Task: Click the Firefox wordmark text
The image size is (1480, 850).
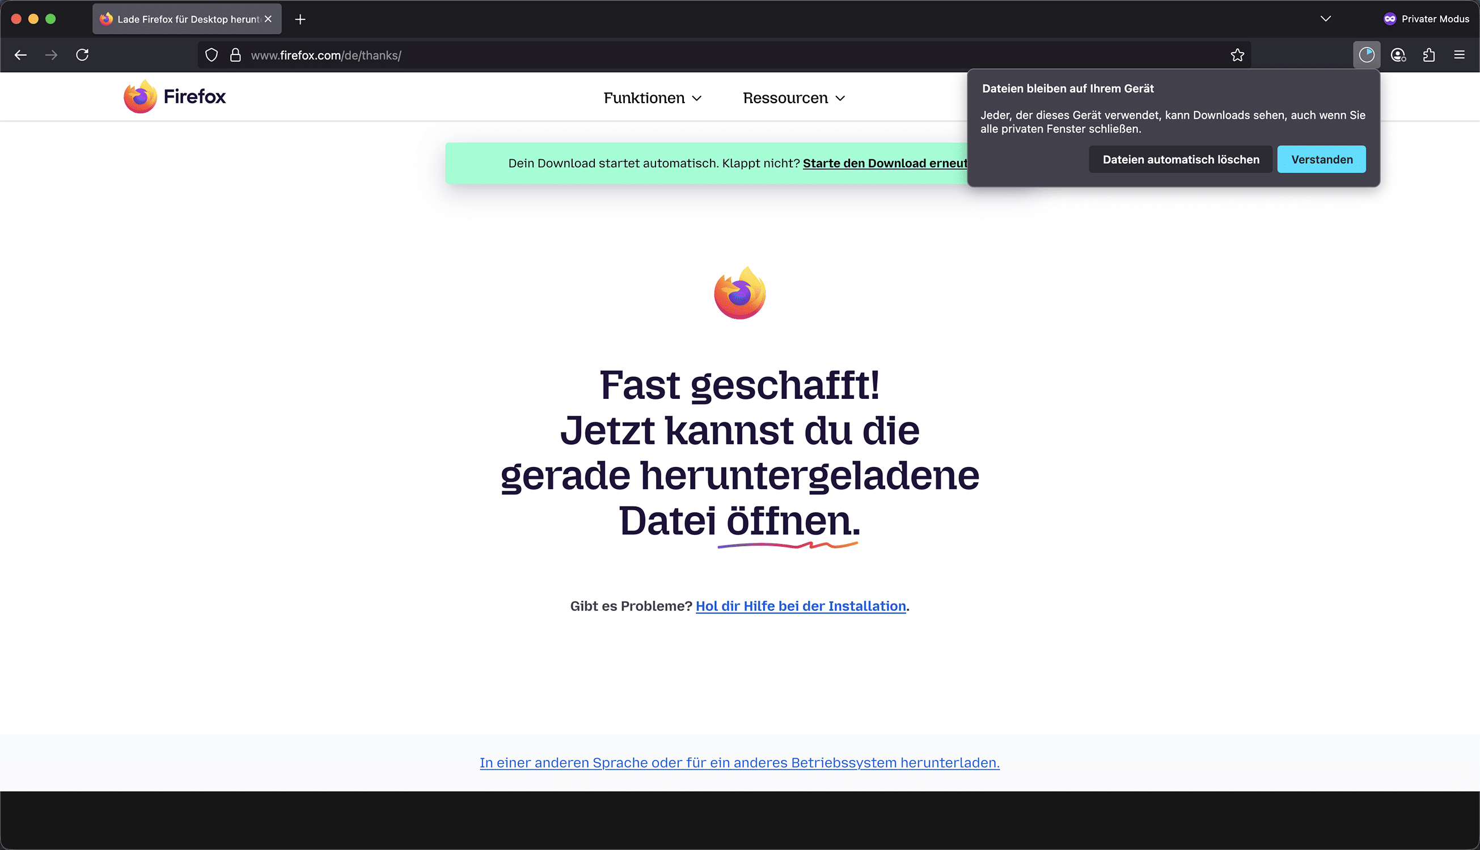Action: tap(194, 97)
